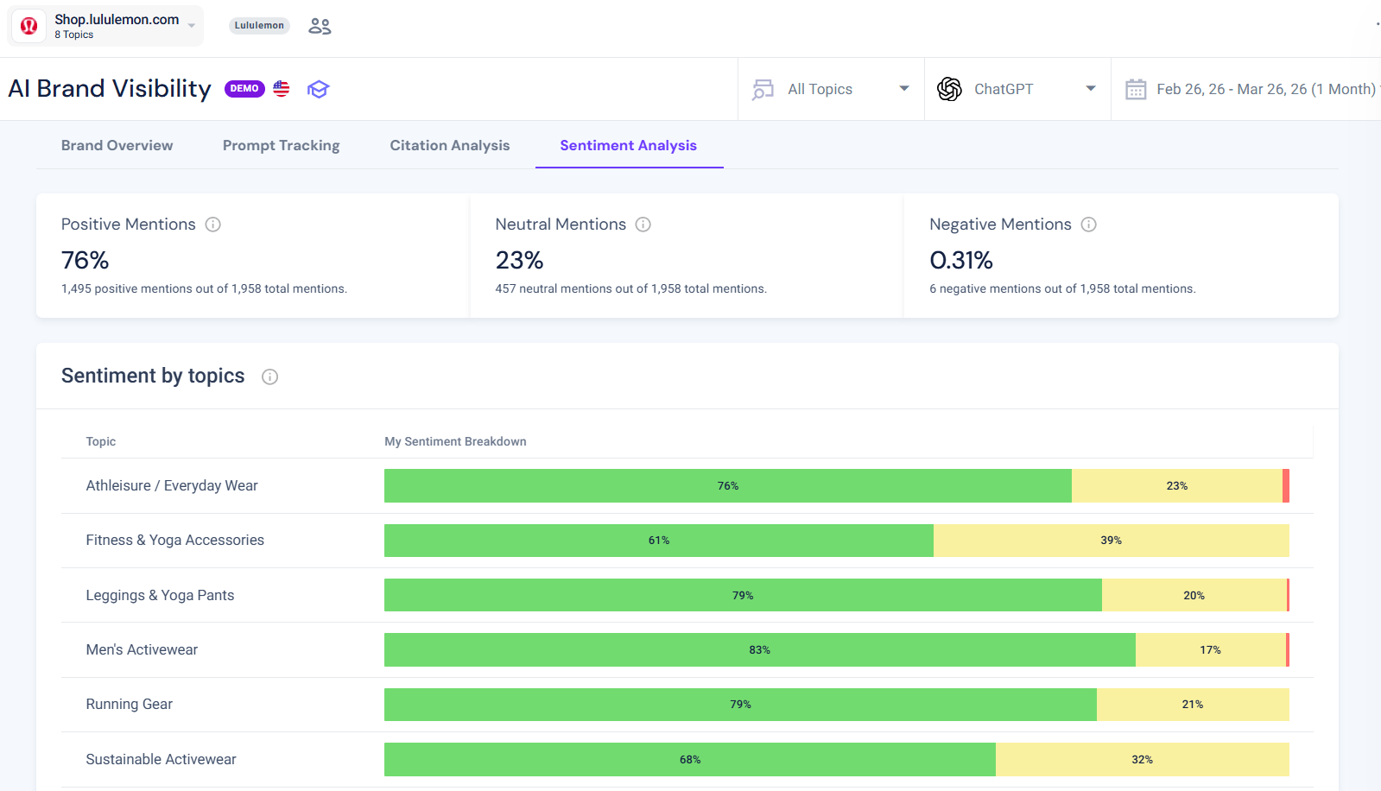Image resolution: width=1381 pixels, height=791 pixels.
Task: Click '6 negative mentions' description text
Action: coord(1062,288)
